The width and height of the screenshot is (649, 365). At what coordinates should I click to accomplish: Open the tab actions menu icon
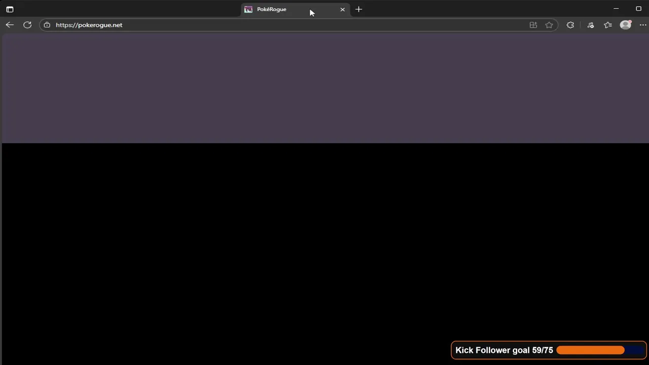tap(10, 9)
